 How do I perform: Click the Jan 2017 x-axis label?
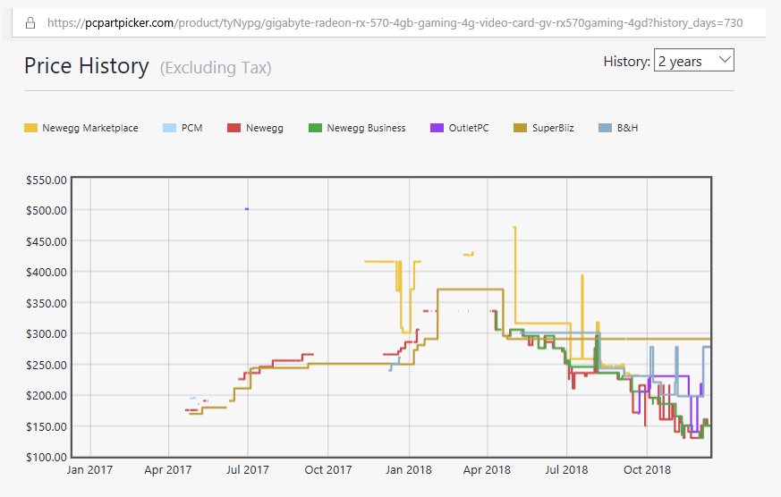pyautogui.click(x=89, y=470)
